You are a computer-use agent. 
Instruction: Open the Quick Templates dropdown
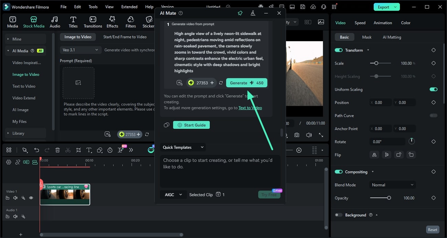pos(183,147)
